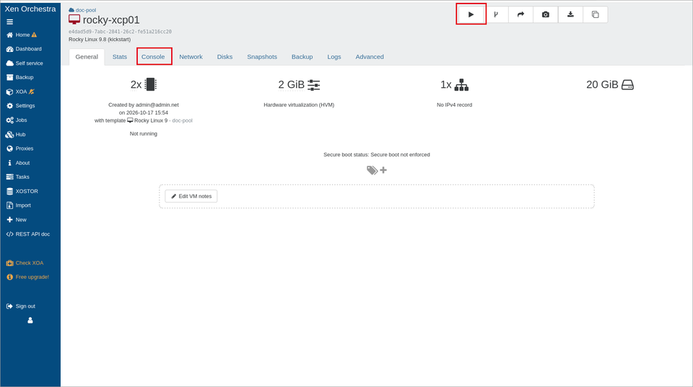Viewport: 693px width, 387px height.
Task: Open the XOA sidebar entry
Action: tap(20, 92)
